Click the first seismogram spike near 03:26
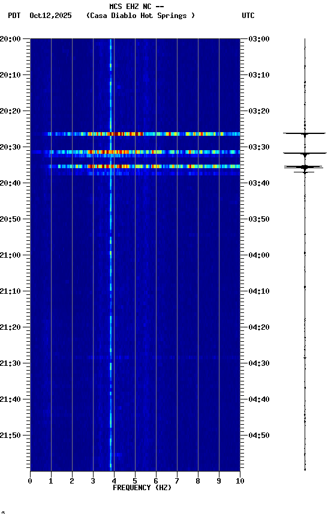Viewport: 331px width, 519px height. [304, 133]
